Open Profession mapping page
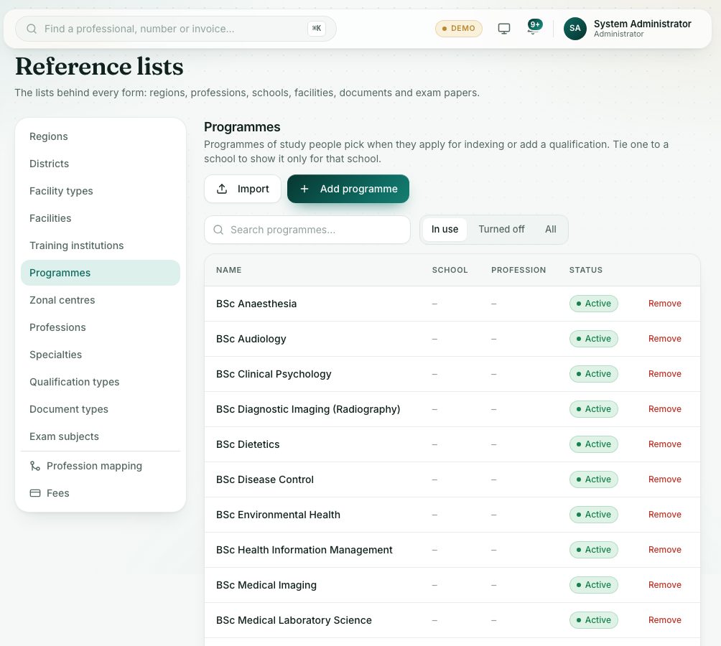 (101, 466)
